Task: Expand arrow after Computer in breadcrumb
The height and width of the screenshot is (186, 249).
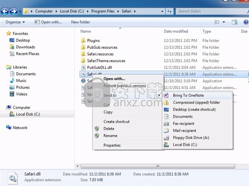Action: click(x=56, y=12)
